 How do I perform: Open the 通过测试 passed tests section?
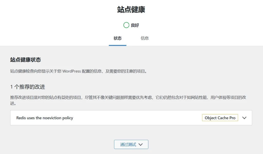[131, 144]
